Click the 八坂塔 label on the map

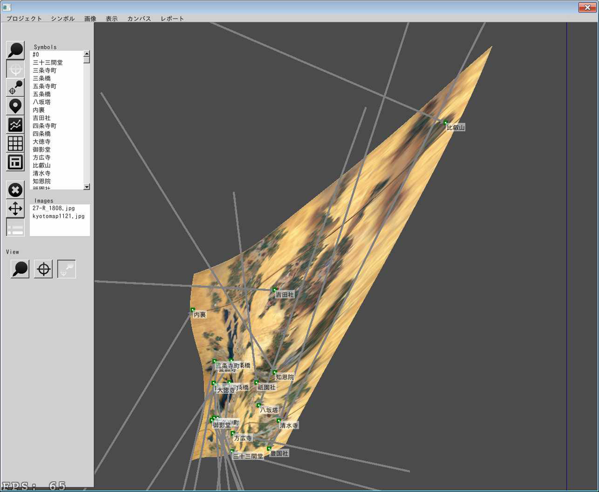[269, 410]
